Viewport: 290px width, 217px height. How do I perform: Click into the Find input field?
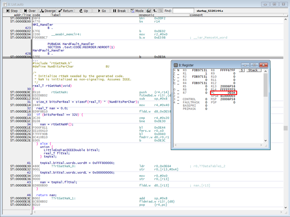click(x=183, y=11)
